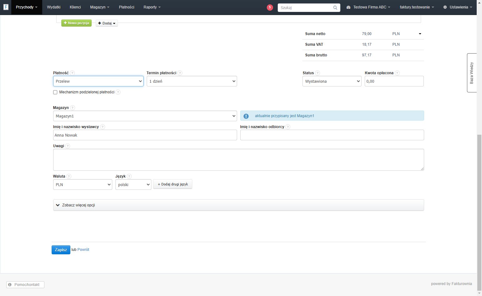Click the Kwota opłacona input field
This screenshot has width=482, height=296.
coord(394,81)
